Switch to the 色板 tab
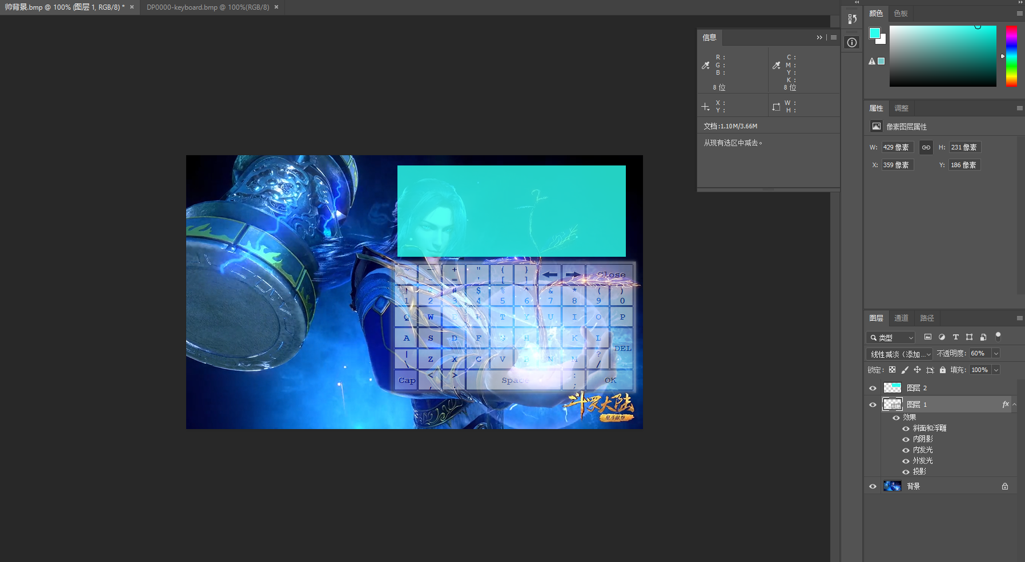 tap(901, 13)
